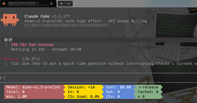Close the current terminal tab

[x=51, y=4]
